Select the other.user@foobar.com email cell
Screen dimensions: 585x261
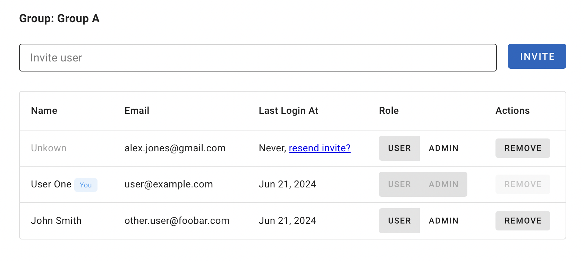coord(177,221)
